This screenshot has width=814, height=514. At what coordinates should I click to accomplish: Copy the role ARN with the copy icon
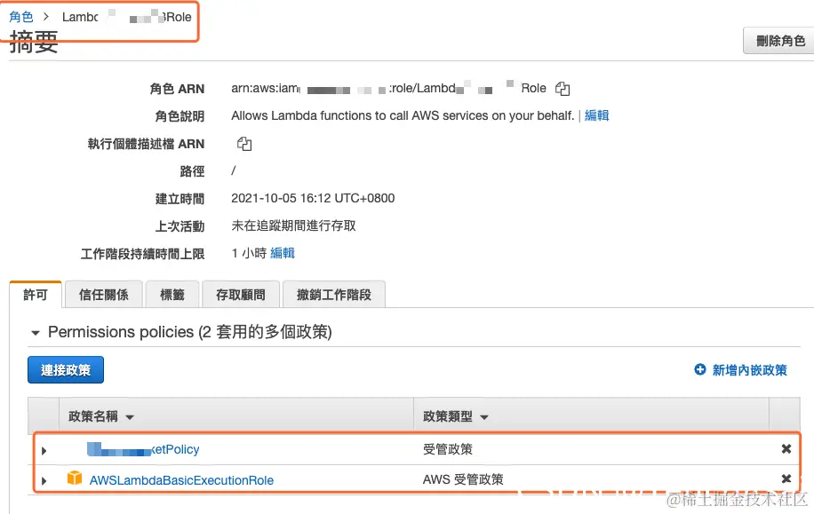click(x=563, y=89)
